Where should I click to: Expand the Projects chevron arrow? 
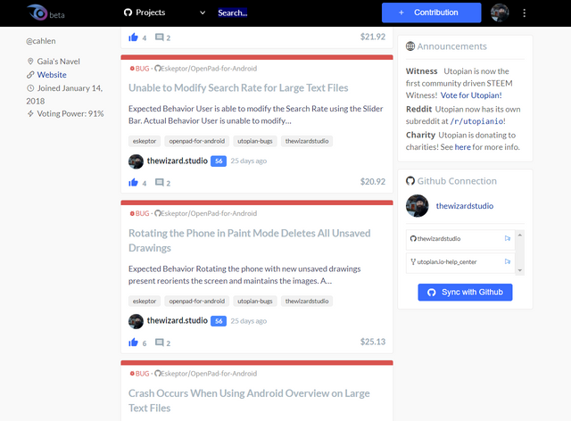(203, 12)
